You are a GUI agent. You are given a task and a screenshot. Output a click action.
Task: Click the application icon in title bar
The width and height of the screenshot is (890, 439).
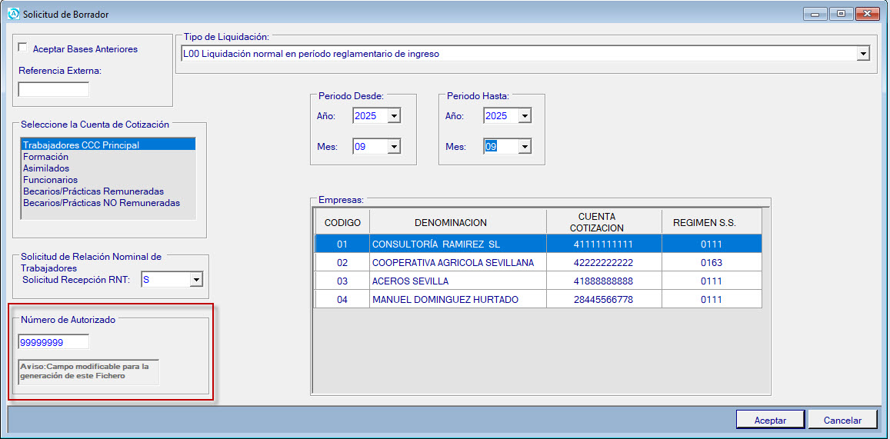click(12, 14)
